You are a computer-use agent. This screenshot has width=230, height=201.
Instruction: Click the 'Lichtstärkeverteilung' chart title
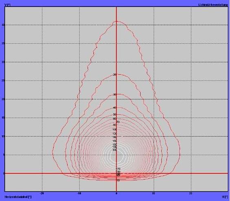click(213, 5)
